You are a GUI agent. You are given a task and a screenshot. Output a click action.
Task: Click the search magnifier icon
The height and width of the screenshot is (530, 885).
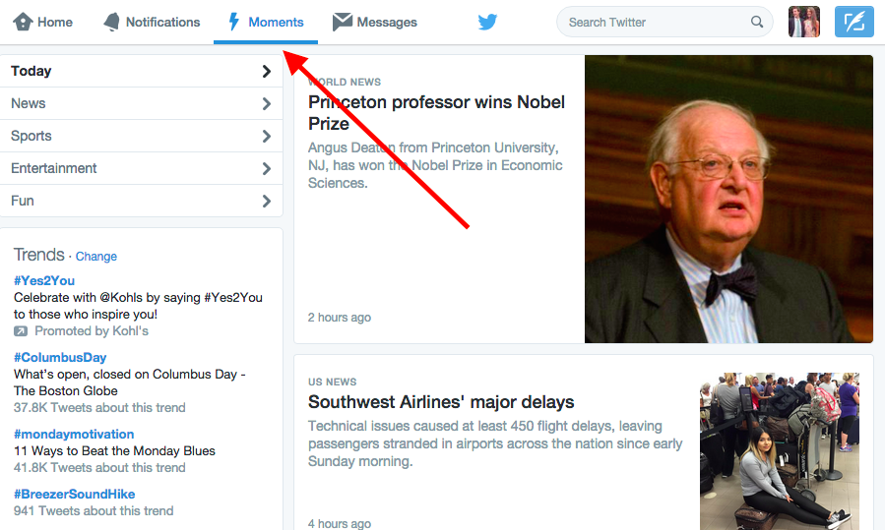tap(757, 22)
